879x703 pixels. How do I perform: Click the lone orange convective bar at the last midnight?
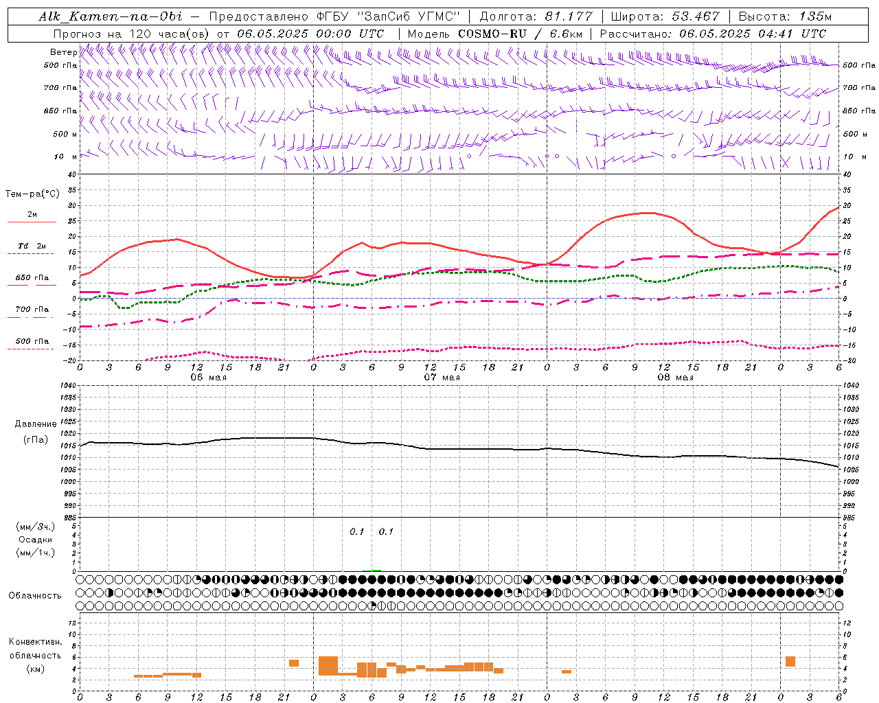tap(790, 662)
